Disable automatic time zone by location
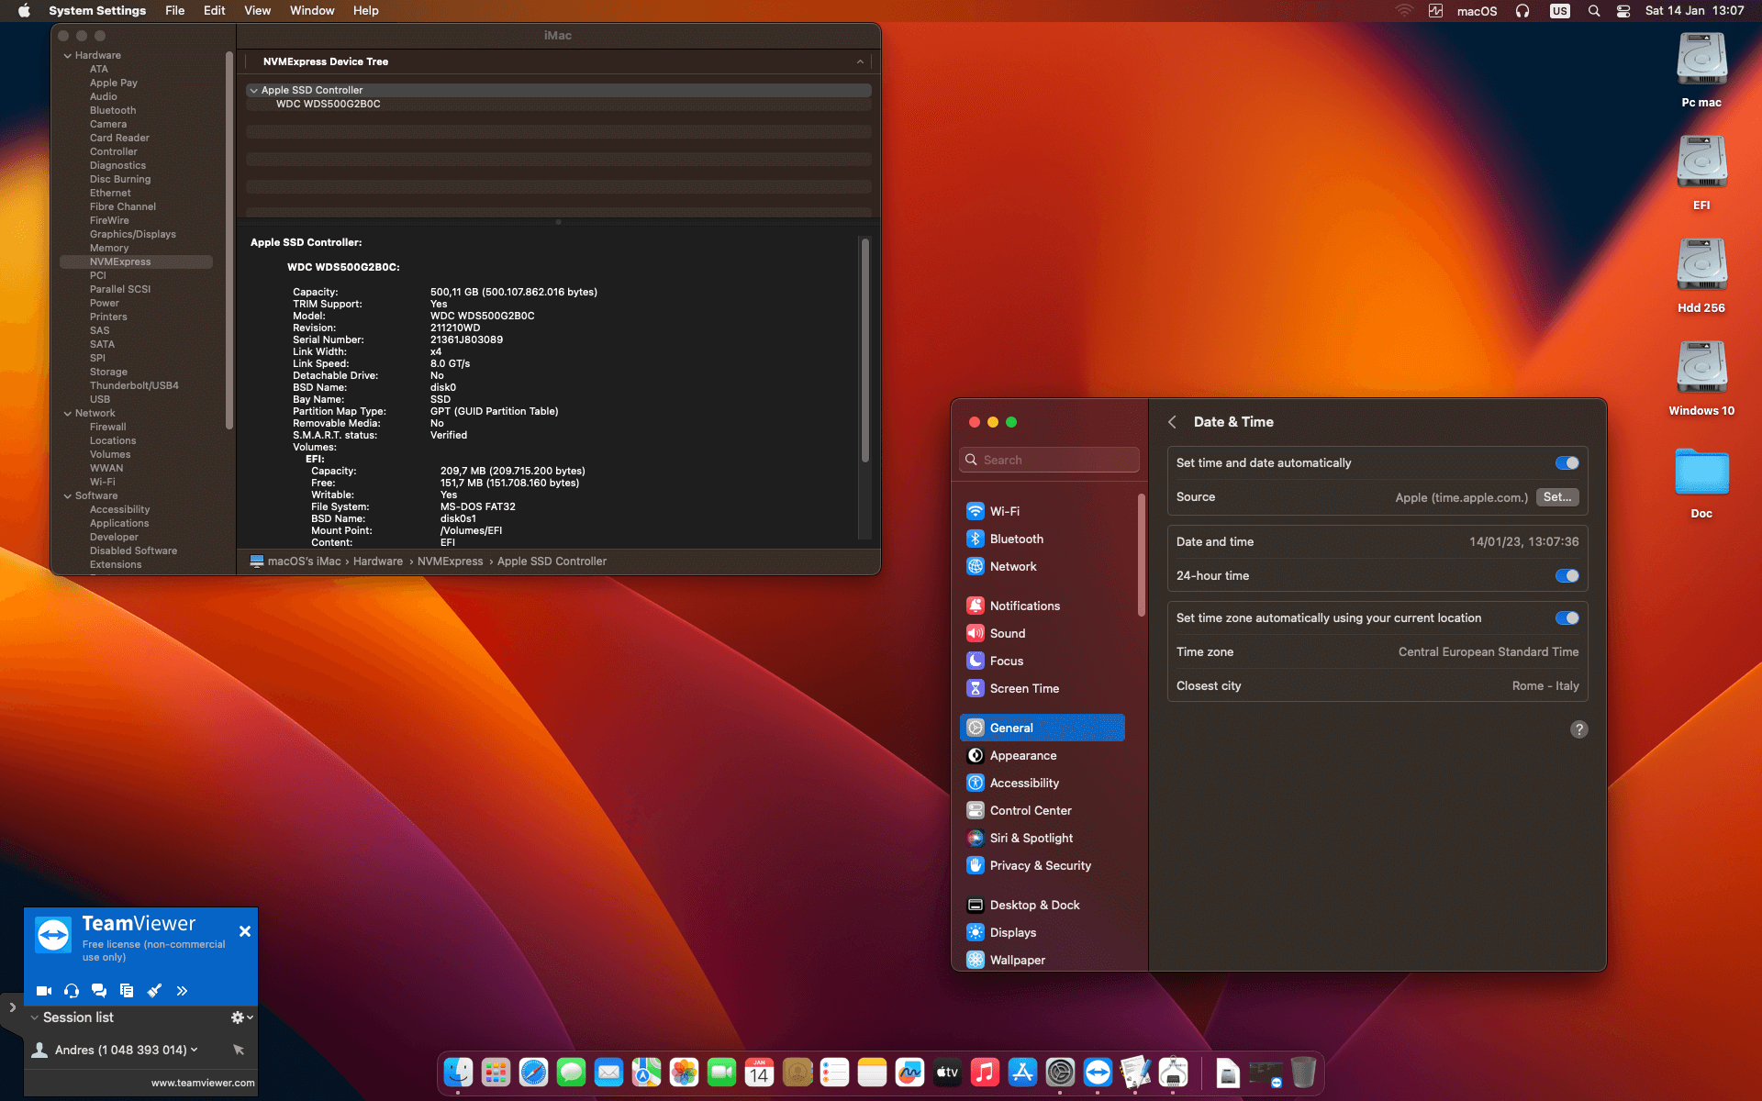The image size is (1762, 1101). [x=1567, y=617]
